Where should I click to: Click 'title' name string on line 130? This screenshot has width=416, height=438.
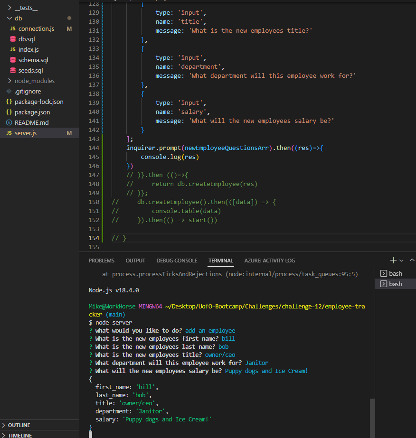tap(190, 22)
